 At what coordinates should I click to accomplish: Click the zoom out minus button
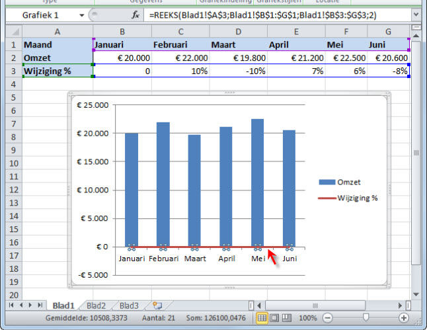[328, 318]
